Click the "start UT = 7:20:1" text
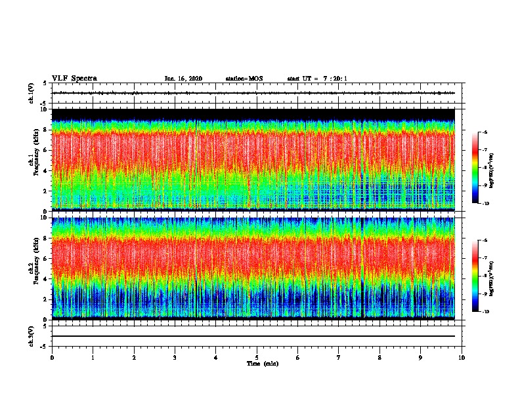 [317, 79]
